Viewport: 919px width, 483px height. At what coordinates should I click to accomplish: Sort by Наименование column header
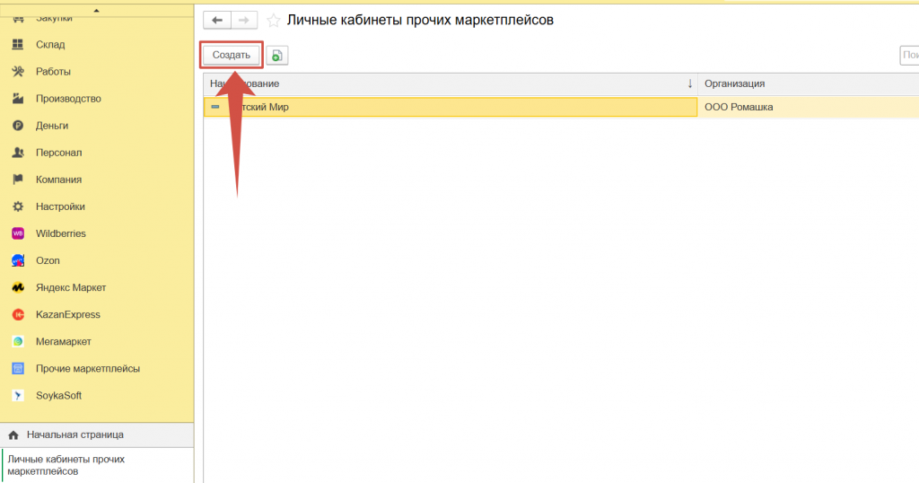pos(449,83)
